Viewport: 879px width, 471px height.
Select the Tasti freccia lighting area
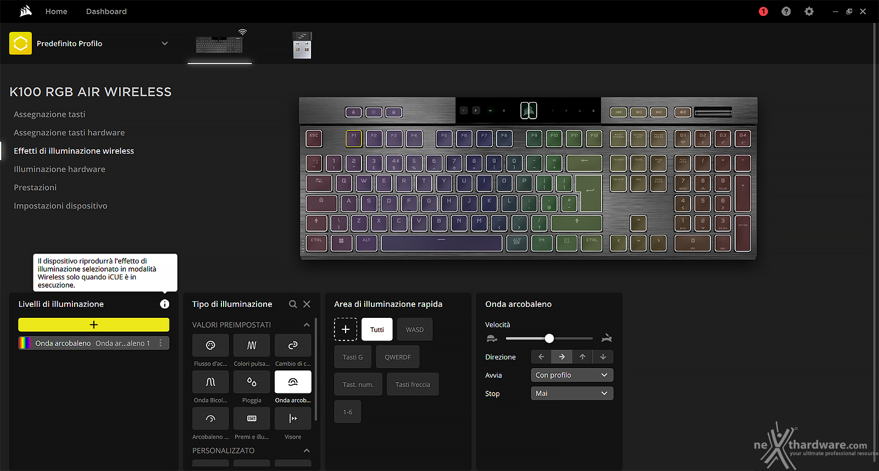tap(413, 384)
